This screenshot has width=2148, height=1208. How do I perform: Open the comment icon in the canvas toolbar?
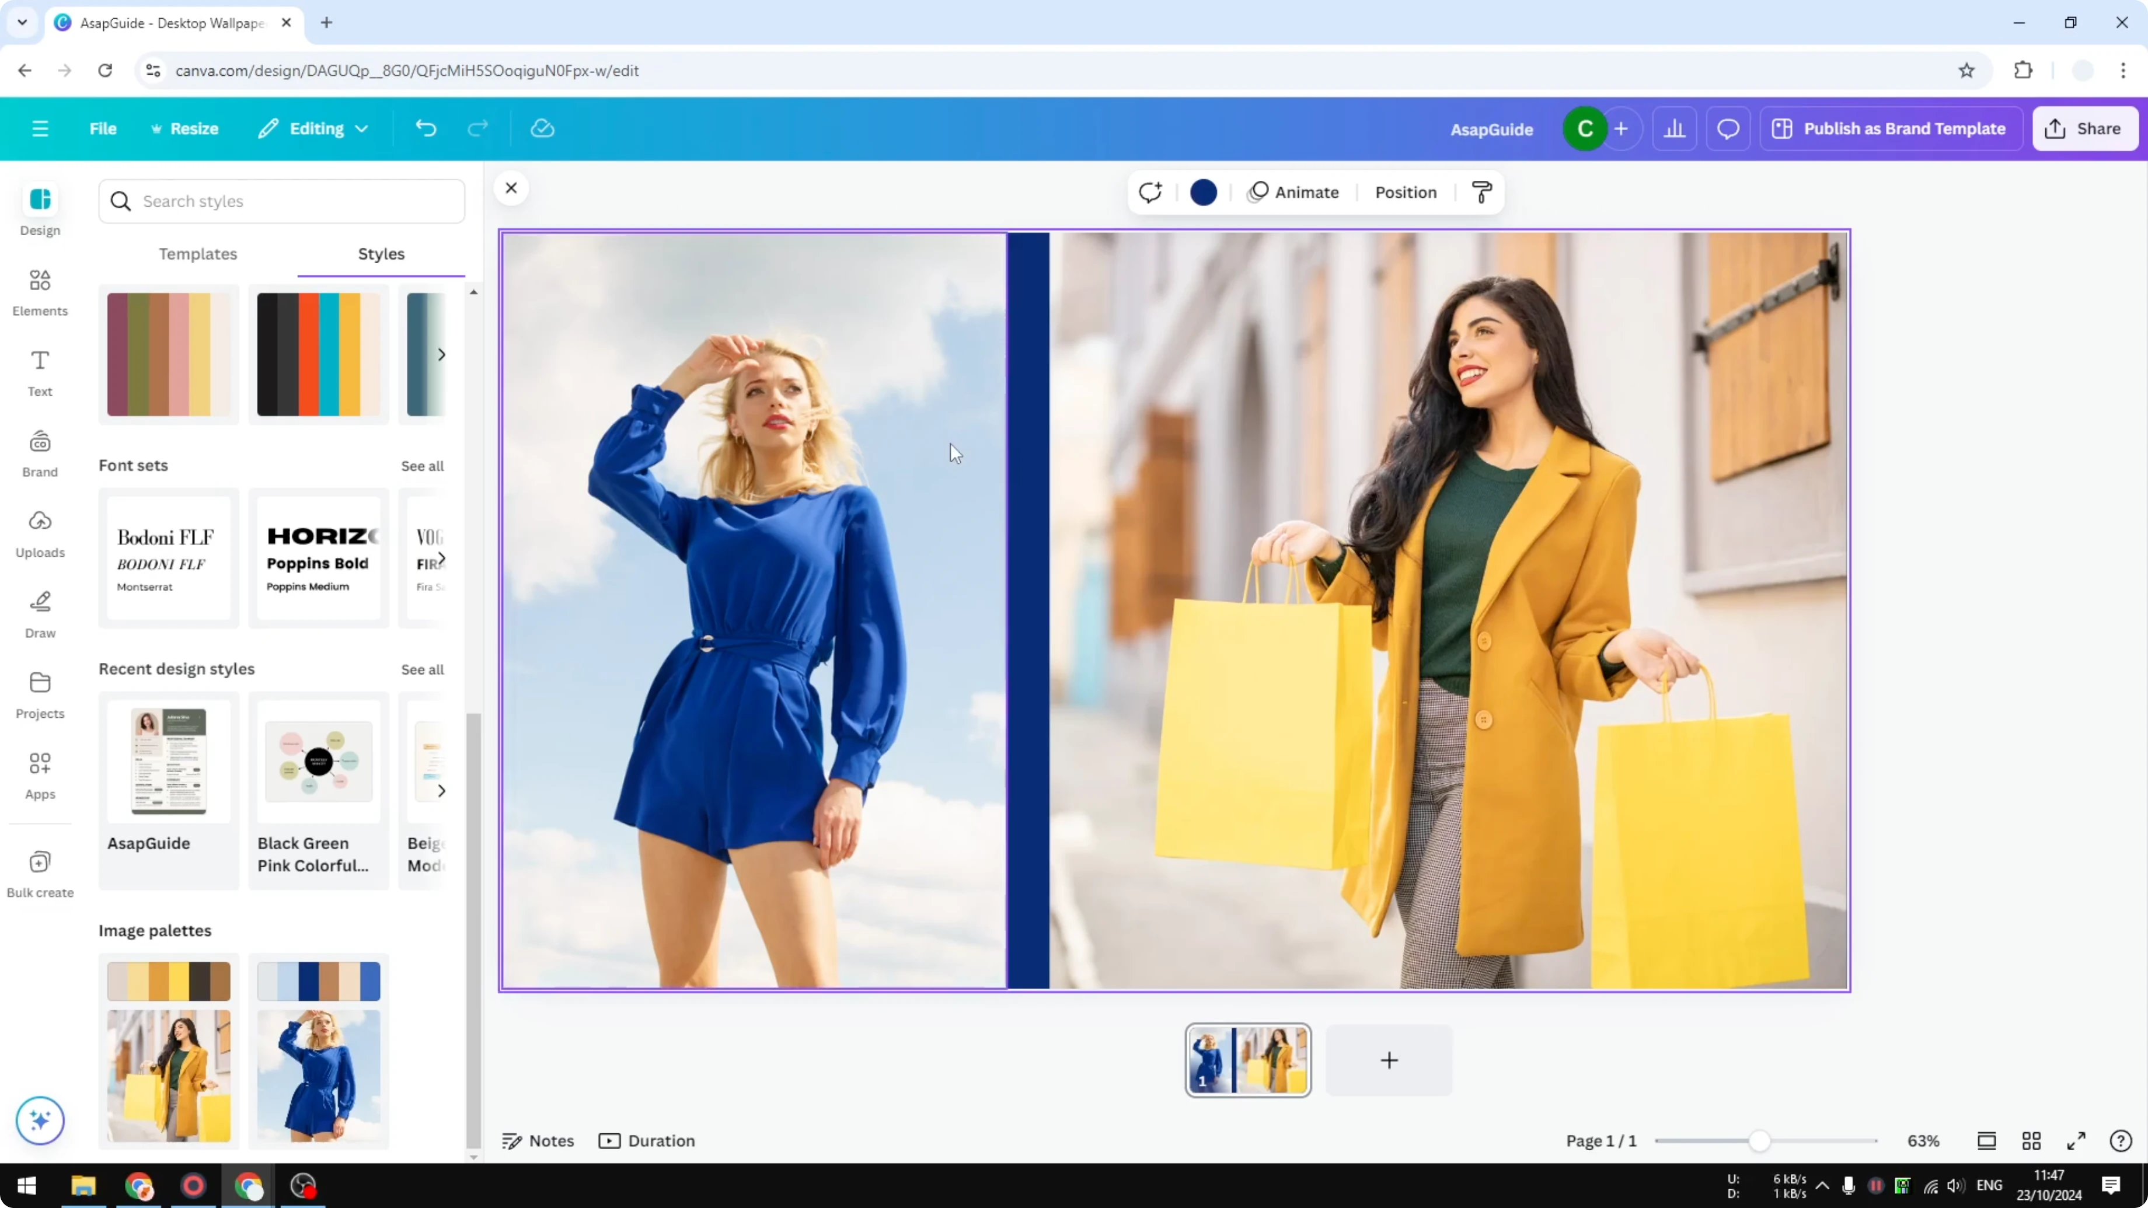click(1150, 192)
